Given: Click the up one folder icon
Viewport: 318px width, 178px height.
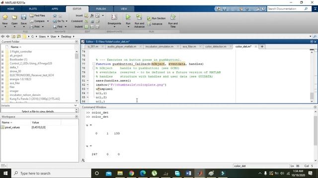Looking at the screenshot, I should [13, 37].
